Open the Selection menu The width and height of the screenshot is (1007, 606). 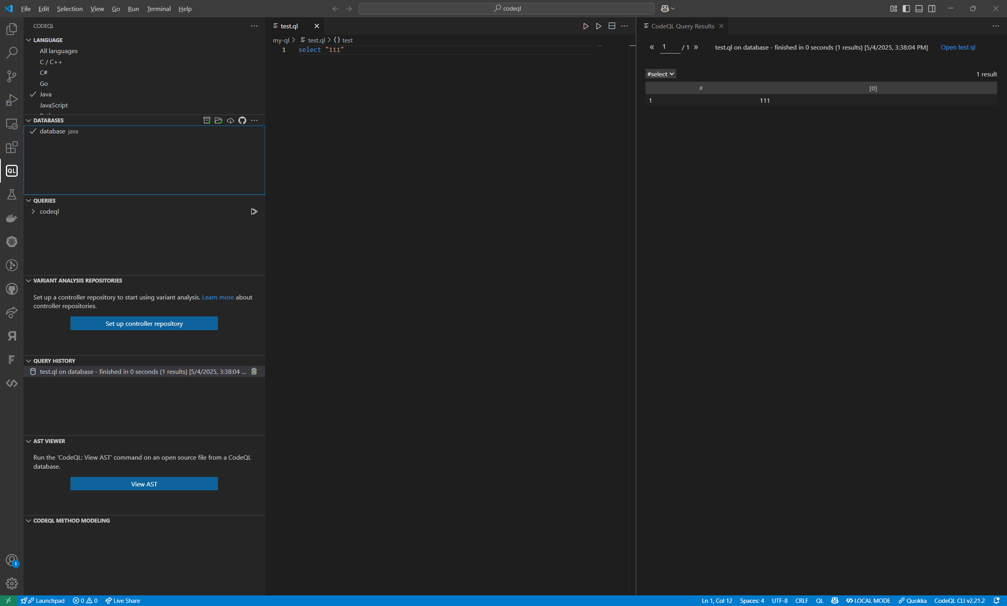(x=69, y=9)
